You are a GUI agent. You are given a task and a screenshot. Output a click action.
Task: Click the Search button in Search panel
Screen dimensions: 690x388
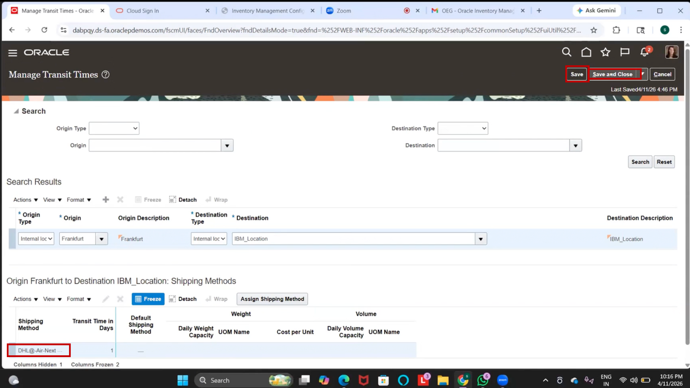click(x=640, y=162)
